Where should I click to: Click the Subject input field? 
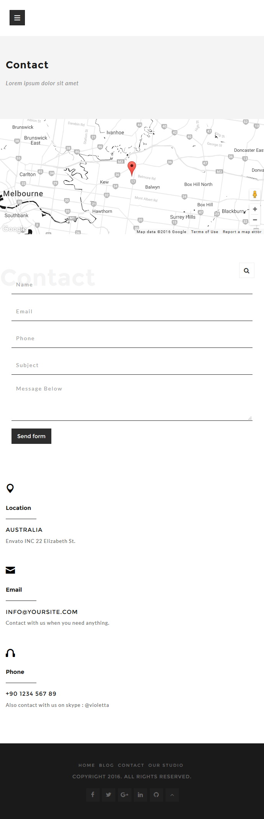pyautogui.click(x=132, y=365)
